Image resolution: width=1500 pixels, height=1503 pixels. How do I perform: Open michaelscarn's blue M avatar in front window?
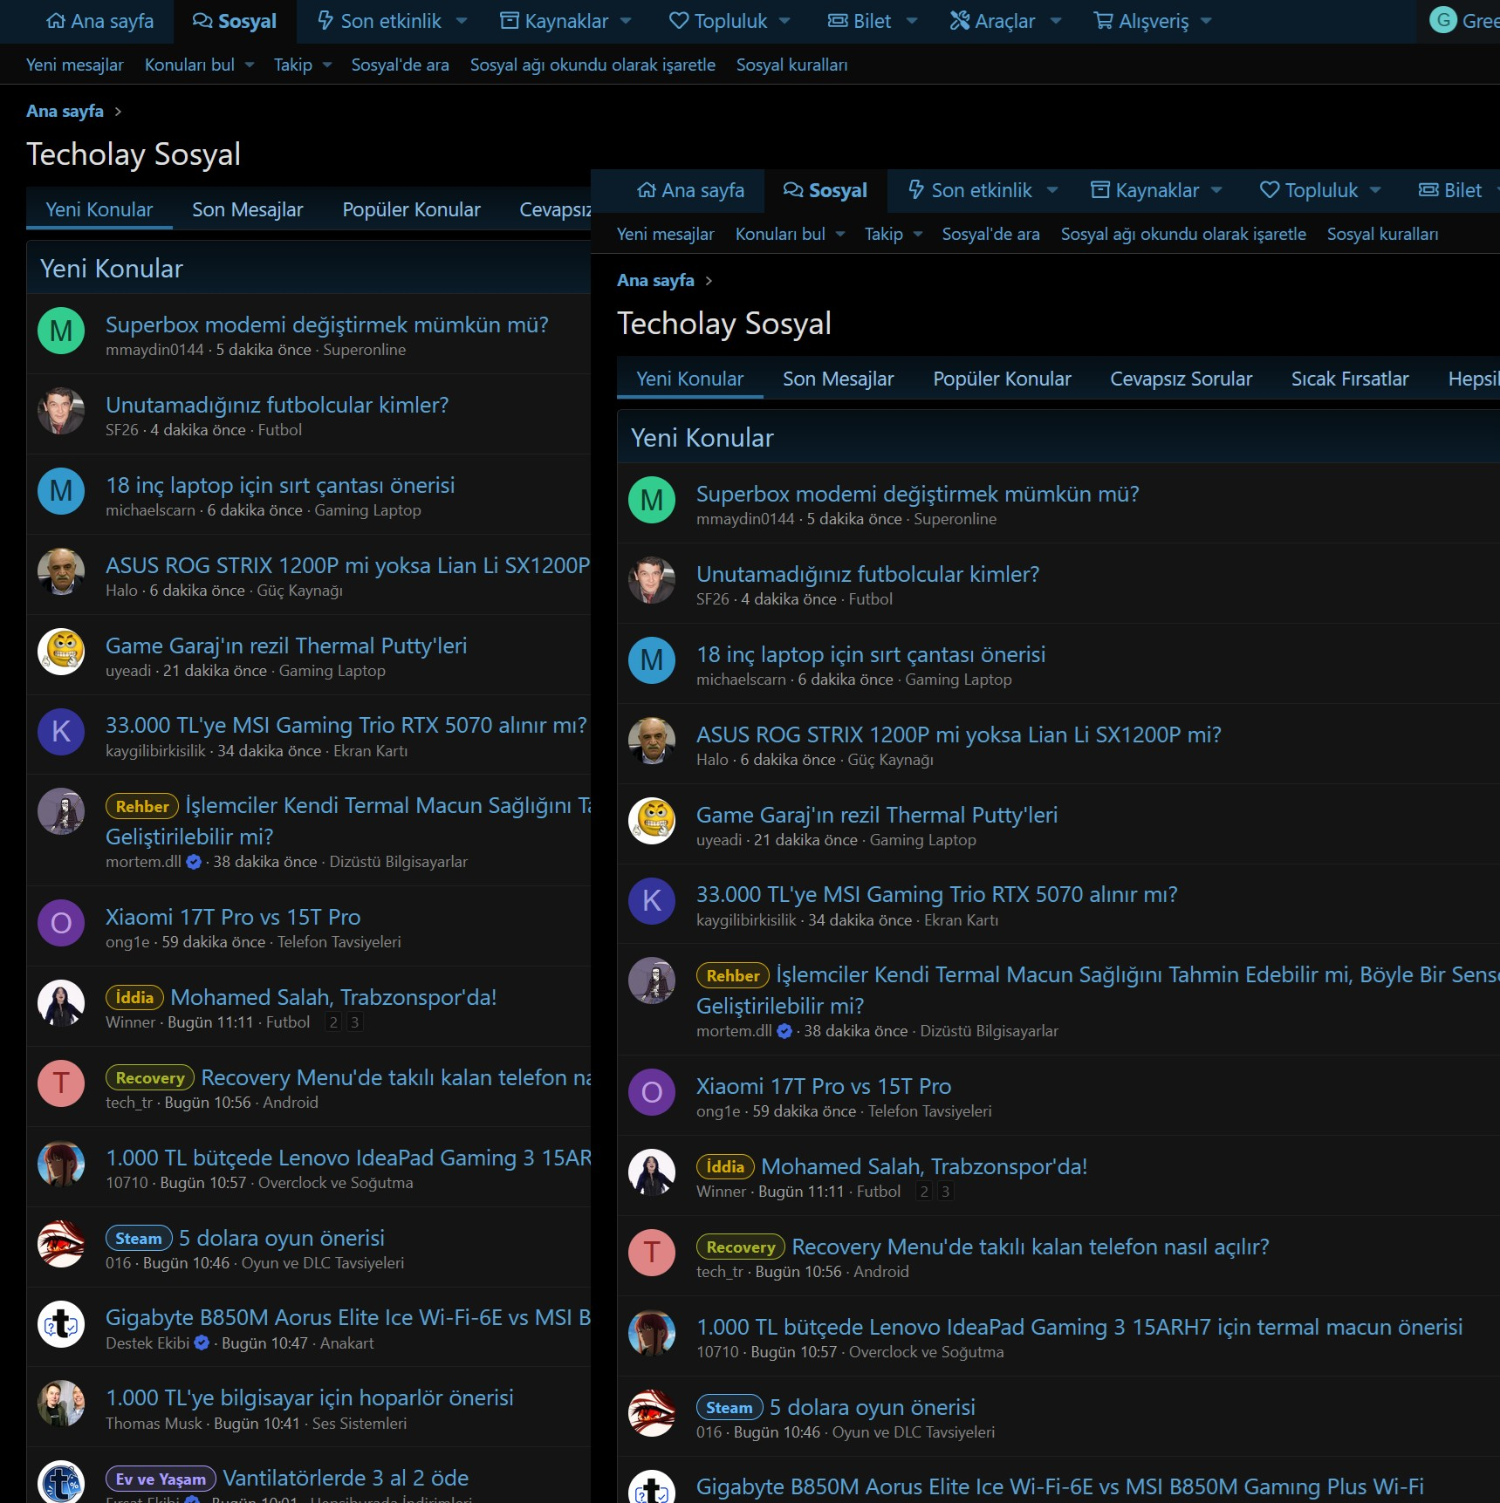point(652,661)
